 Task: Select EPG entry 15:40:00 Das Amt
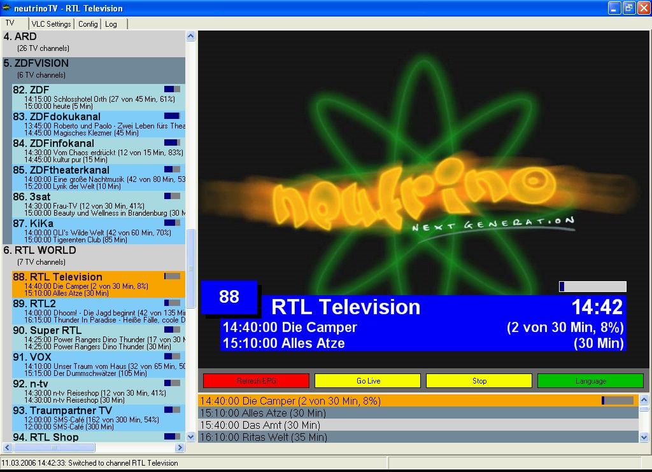tap(418, 425)
